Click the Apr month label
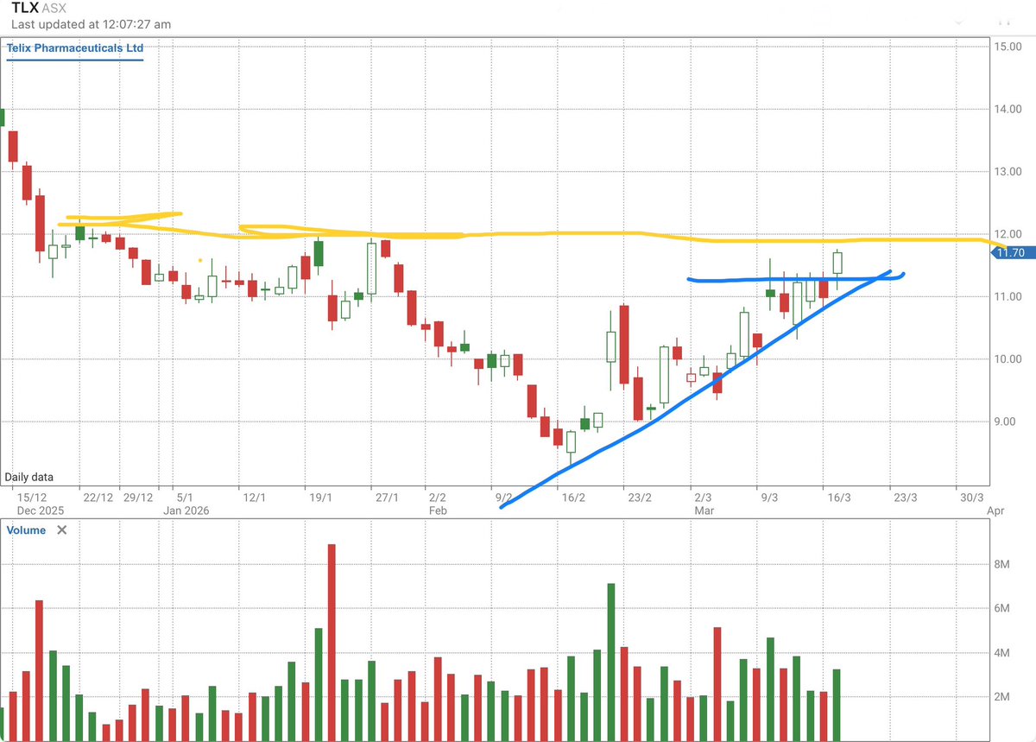This screenshot has height=742, width=1036. coord(995,511)
